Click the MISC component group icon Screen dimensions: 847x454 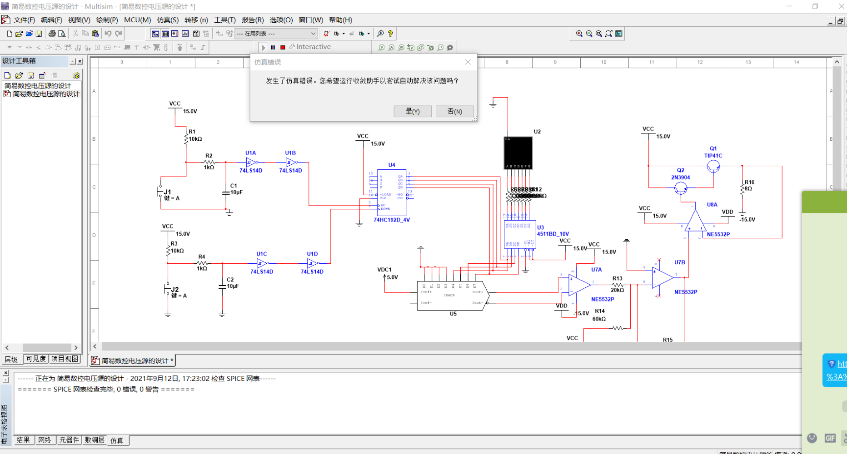[117, 47]
